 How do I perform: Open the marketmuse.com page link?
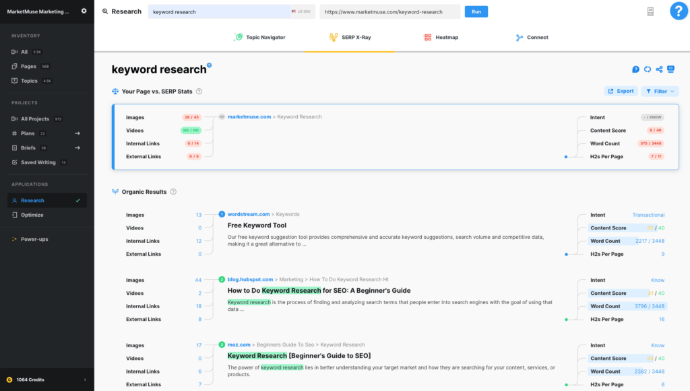point(249,117)
